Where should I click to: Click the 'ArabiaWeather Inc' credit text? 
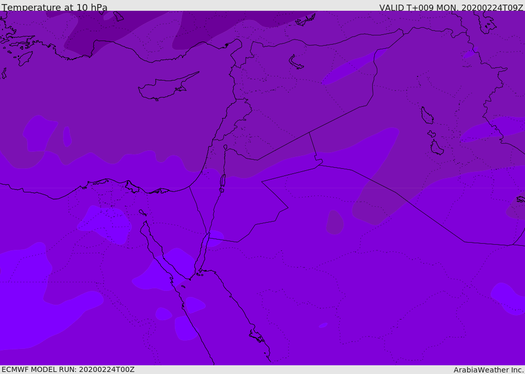pyautogui.click(x=488, y=370)
